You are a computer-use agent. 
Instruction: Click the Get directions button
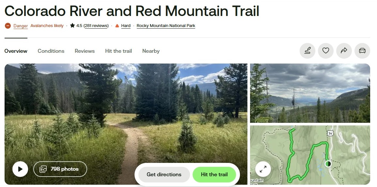164,175
